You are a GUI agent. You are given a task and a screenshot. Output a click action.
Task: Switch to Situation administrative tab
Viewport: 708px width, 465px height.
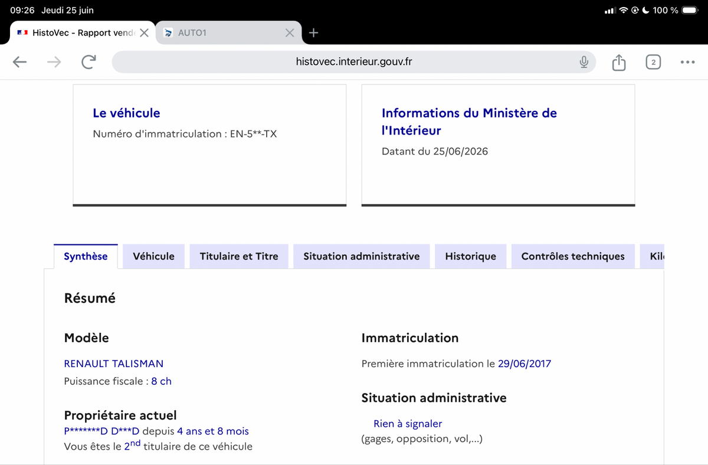(362, 256)
